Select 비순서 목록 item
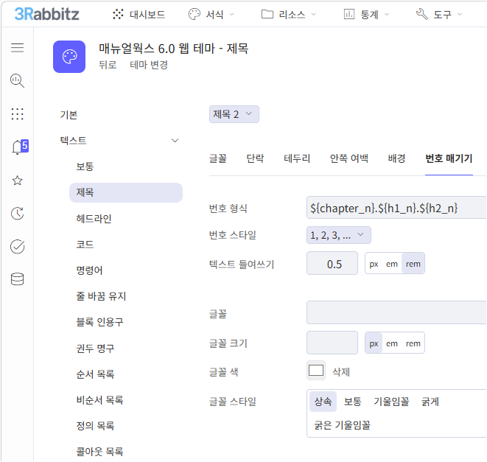487x462 pixels. (x=99, y=400)
